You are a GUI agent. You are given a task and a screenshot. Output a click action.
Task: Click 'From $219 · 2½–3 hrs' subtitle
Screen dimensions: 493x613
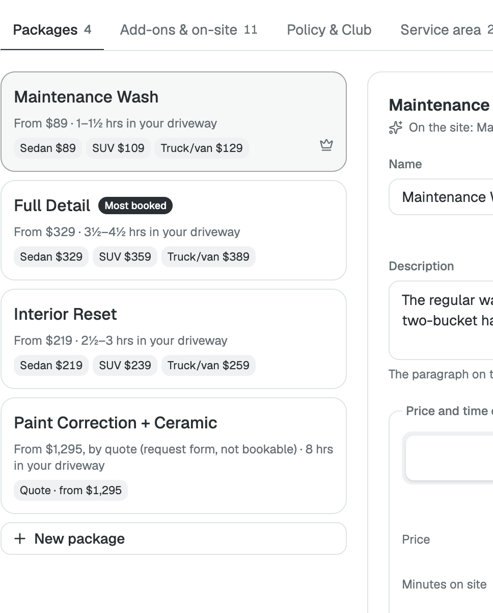[x=121, y=341]
